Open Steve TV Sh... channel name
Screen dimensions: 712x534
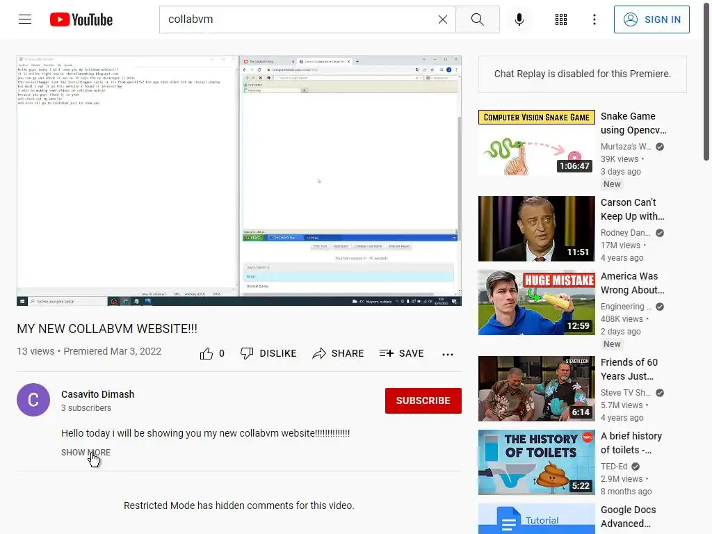(625, 393)
